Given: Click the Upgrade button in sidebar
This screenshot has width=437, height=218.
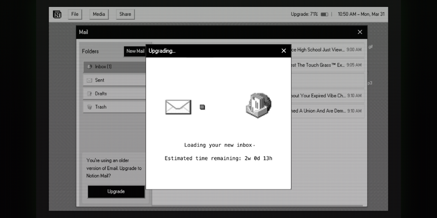Looking at the screenshot, I should tap(116, 192).
